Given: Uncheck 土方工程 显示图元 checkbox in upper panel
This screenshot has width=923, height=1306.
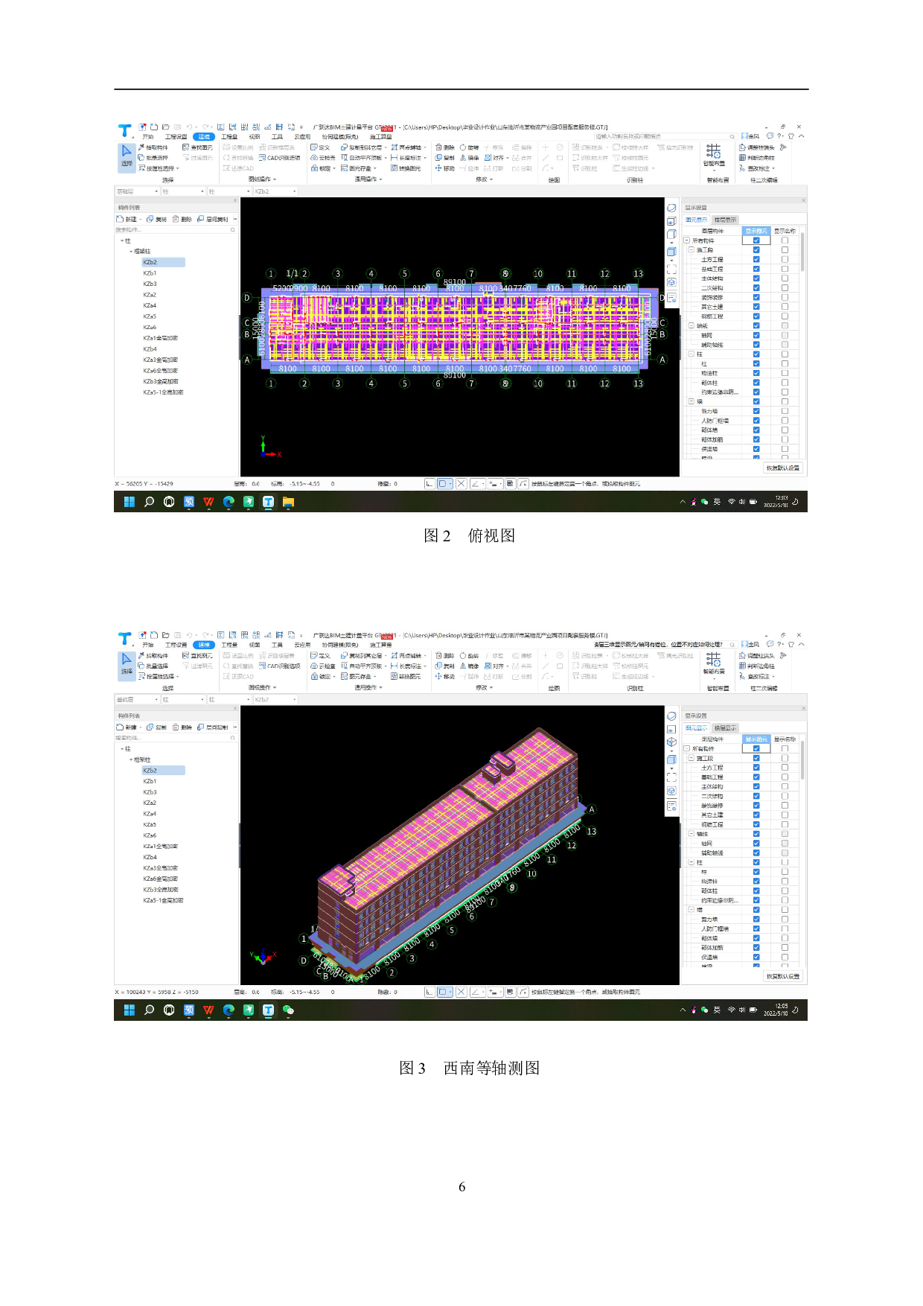Looking at the screenshot, I should (756, 260).
